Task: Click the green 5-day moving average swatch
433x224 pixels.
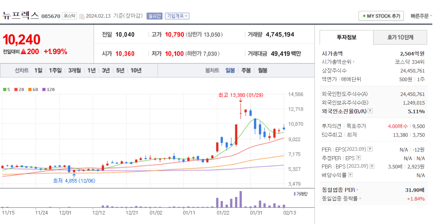Action: point(5,89)
